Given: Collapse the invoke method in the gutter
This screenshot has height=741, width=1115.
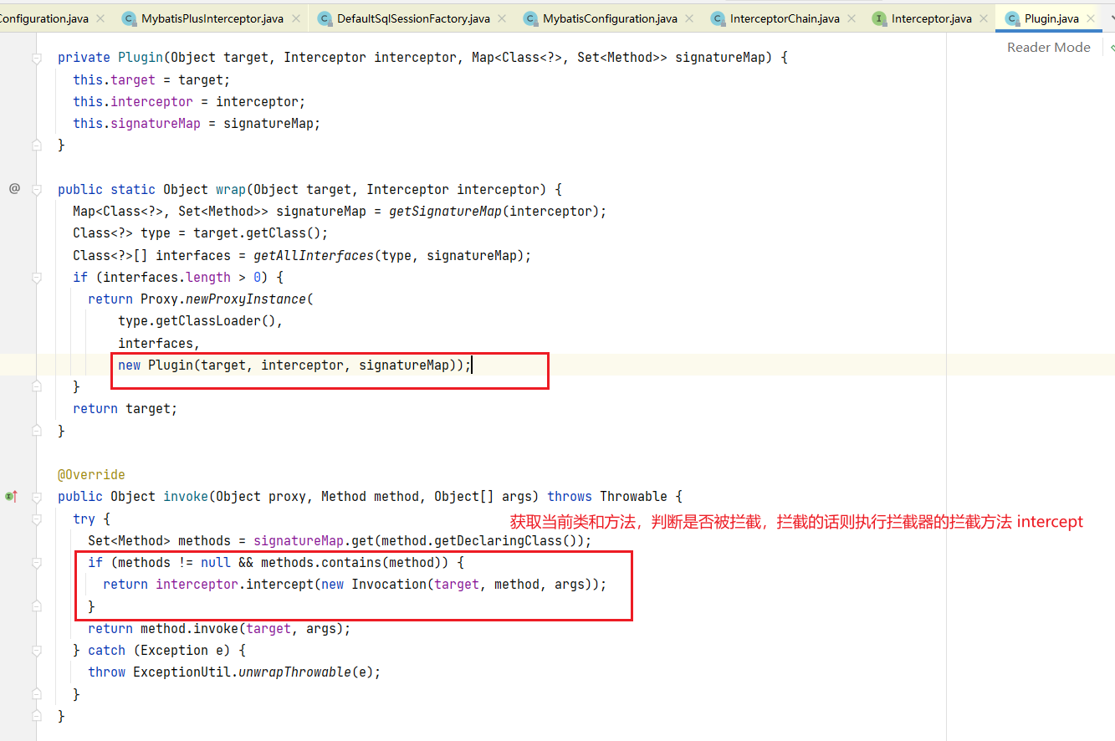Looking at the screenshot, I should pyautogui.click(x=36, y=497).
